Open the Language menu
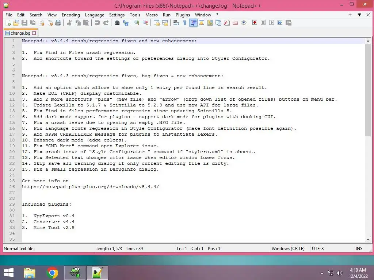Screen dimensions: 374x280 point(95,15)
